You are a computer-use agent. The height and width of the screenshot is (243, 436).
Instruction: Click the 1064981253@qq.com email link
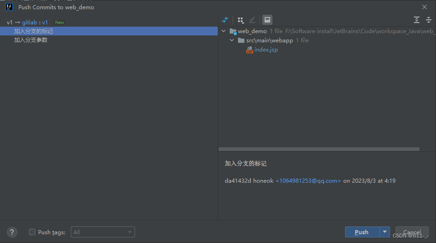tap(308, 181)
